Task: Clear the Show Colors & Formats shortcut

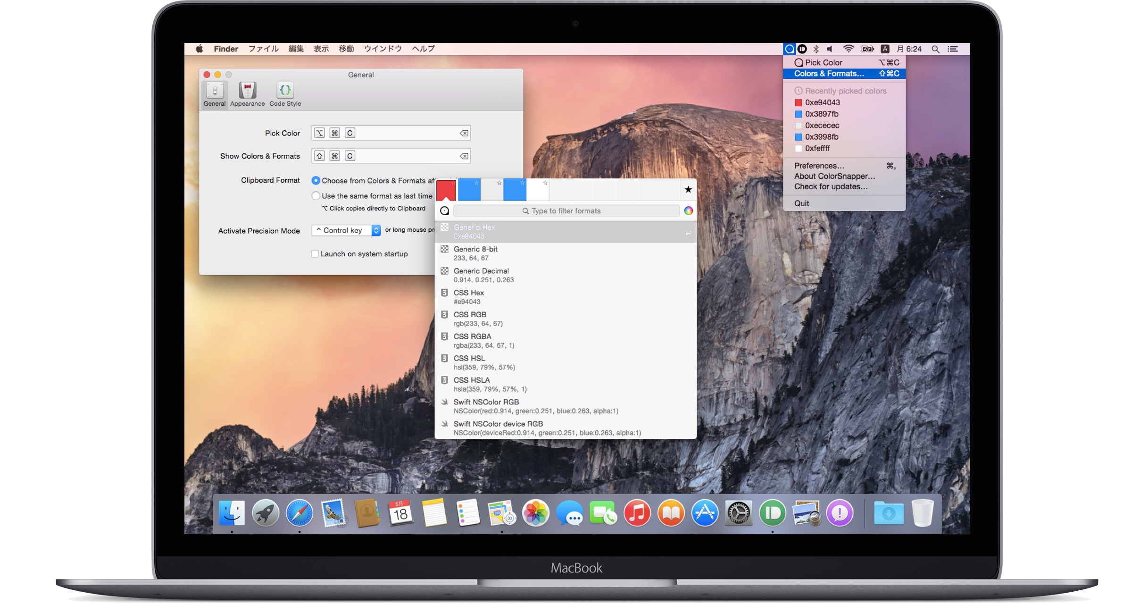Action: tap(464, 156)
